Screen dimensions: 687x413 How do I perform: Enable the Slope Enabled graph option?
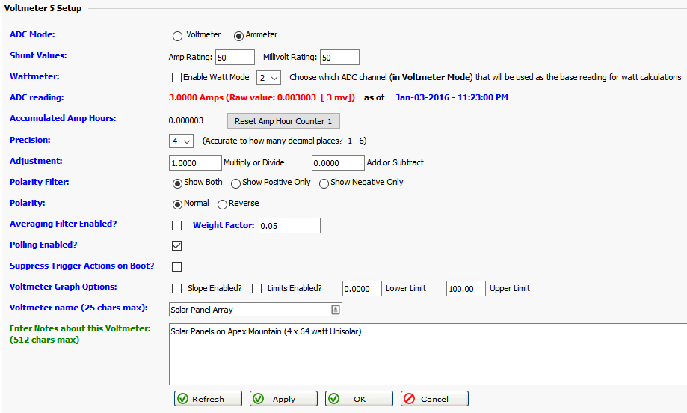point(177,289)
